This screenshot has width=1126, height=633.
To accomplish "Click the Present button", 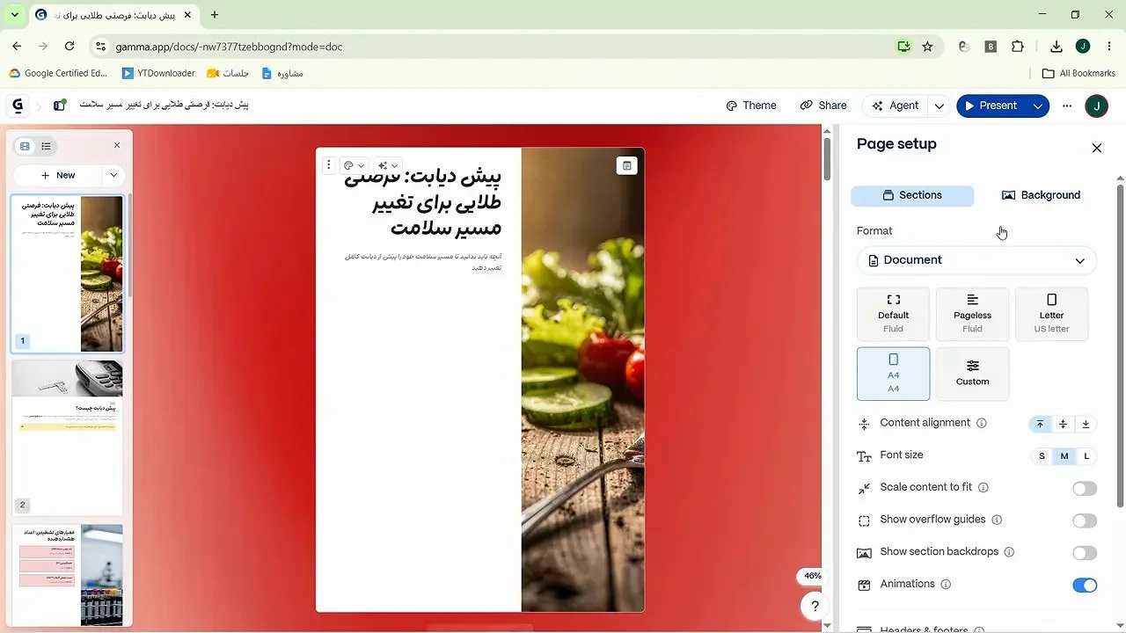I will tap(991, 105).
